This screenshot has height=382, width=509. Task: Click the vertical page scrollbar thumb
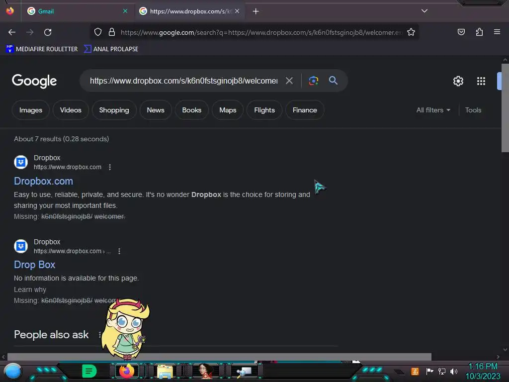[x=505, y=108]
